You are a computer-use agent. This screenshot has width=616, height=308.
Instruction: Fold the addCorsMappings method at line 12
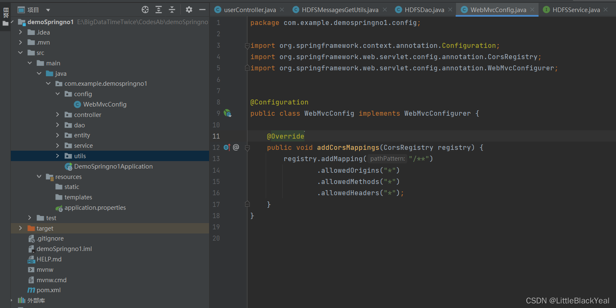point(247,147)
